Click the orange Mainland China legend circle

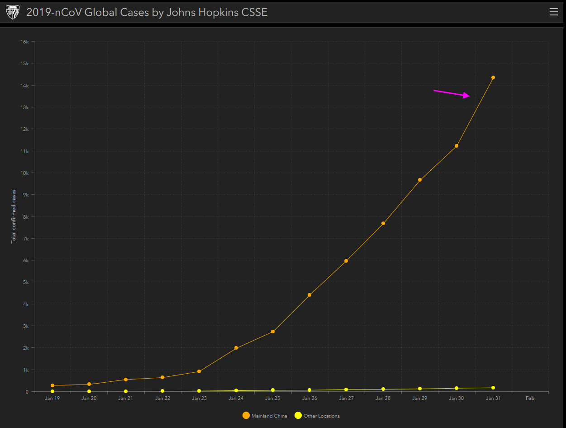(x=246, y=416)
